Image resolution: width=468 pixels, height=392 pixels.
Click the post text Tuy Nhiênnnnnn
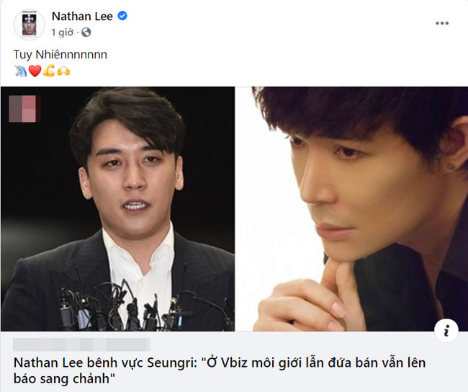(60, 55)
